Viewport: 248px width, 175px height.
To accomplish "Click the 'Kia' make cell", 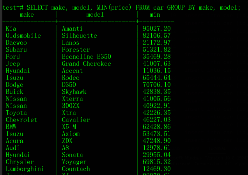I will tap(11, 28).
